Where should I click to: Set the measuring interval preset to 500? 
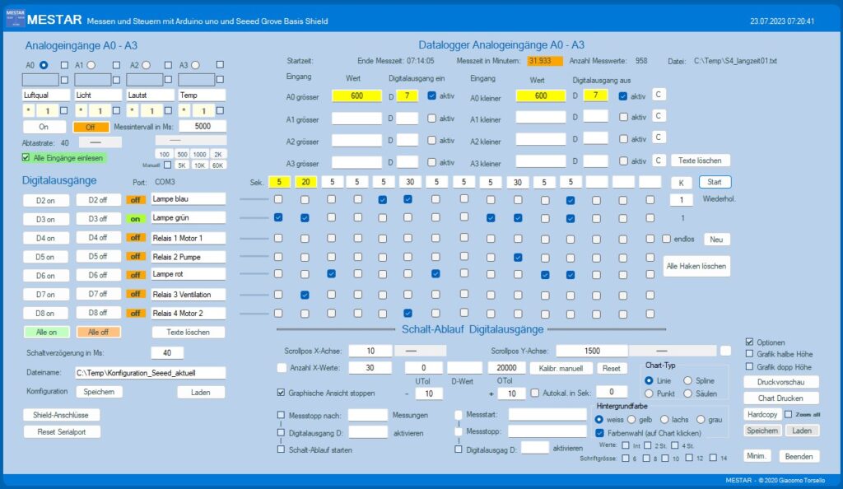[183, 154]
